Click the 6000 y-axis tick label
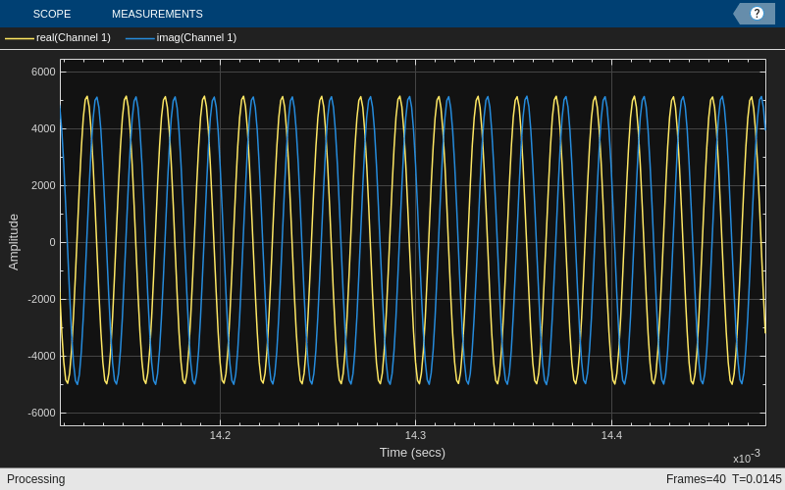Image resolution: width=785 pixels, height=490 pixels. point(43,72)
